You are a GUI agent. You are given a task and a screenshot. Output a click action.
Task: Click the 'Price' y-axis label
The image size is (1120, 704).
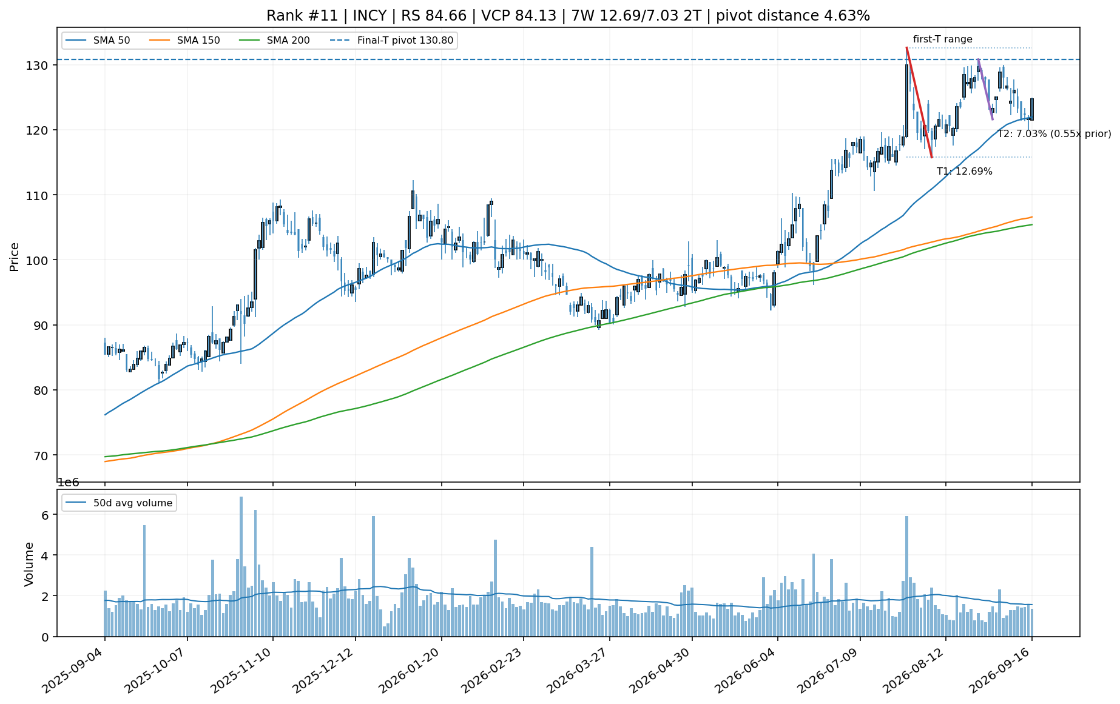point(15,256)
